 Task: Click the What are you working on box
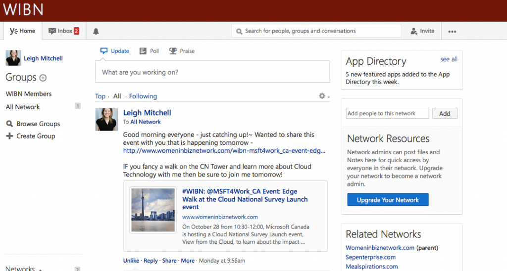pos(212,72)
